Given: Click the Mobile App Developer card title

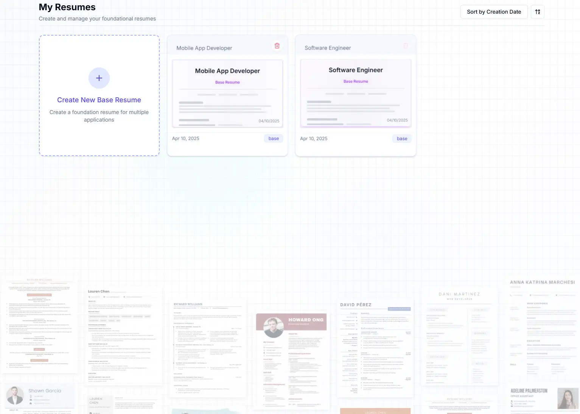Looking at the screenshot, I should (x=204, y=48).
